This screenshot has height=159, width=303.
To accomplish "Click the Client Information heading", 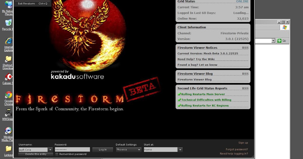I will point(192,27).
